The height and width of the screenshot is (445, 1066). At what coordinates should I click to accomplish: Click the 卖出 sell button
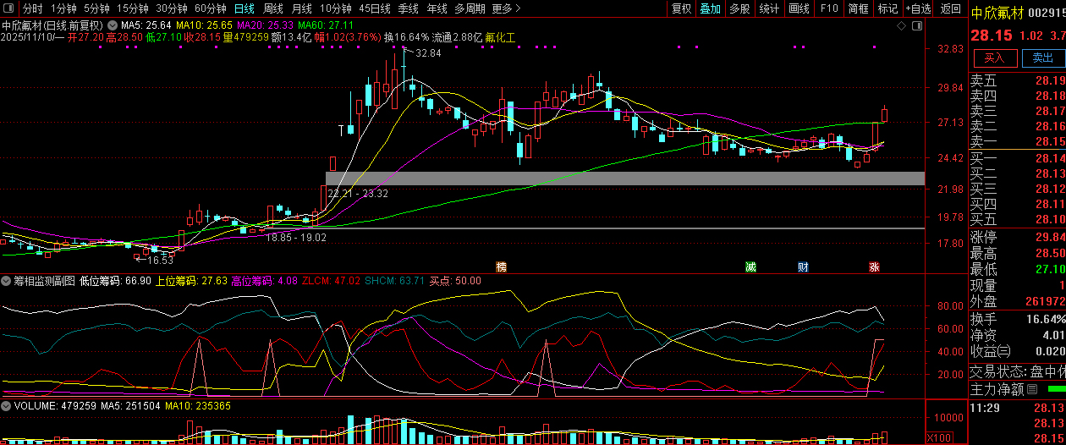1042,58
